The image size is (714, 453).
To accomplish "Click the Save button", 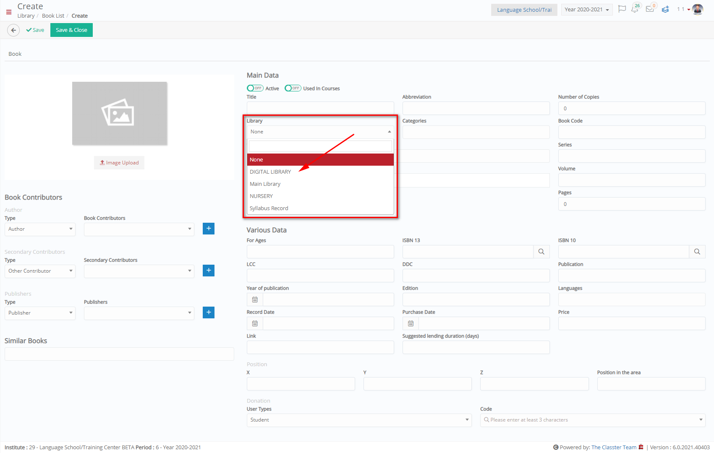I will 35,30.
